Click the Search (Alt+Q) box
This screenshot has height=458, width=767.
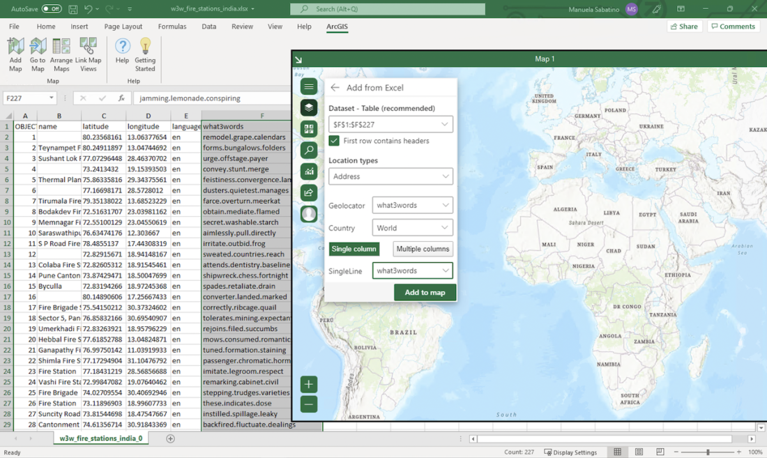(388, 9)
